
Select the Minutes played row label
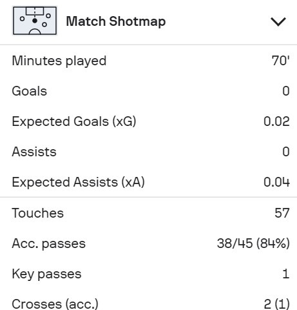[59, 61]
